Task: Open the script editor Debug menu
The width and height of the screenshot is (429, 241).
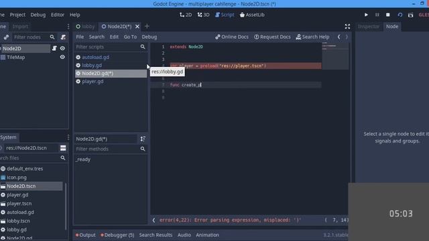Action: point(149,37)
